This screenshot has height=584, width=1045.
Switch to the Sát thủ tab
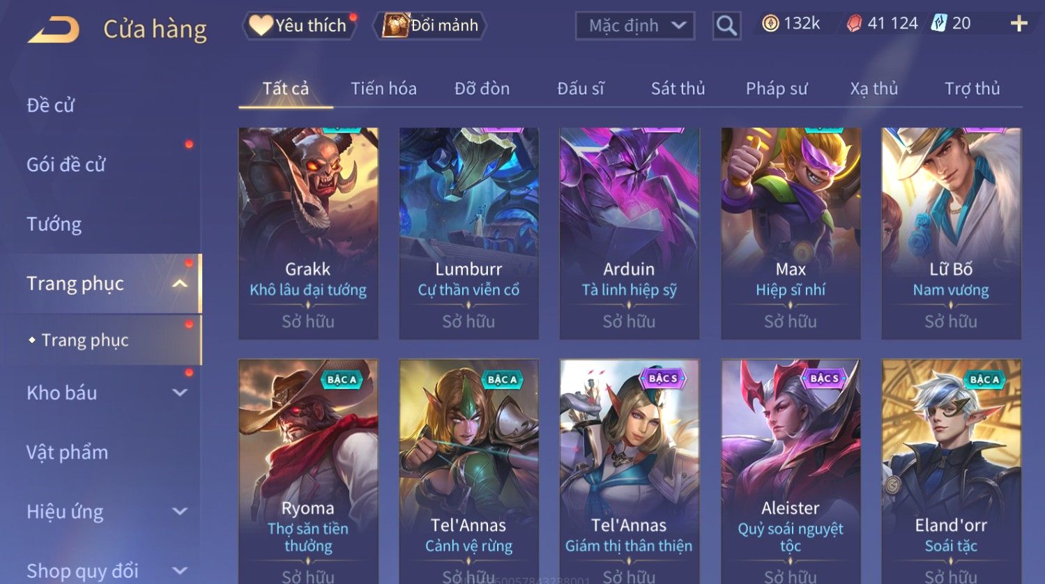[678, 89]
